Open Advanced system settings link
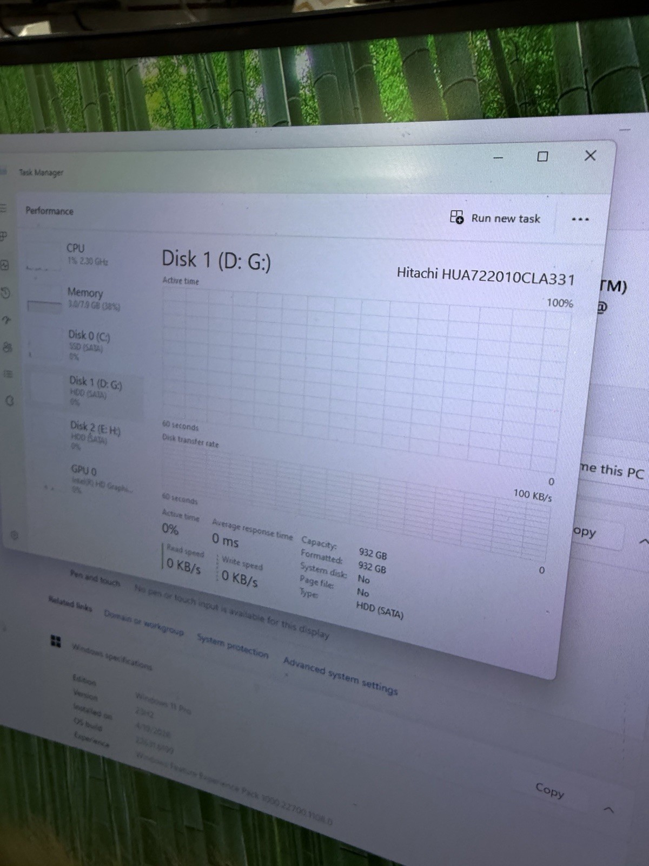The height and width of the screenshot is (866, 649). click(x=340, y=676)
